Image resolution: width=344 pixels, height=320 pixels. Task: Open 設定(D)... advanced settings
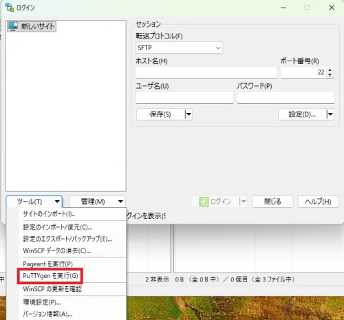[x=302, y=114]
